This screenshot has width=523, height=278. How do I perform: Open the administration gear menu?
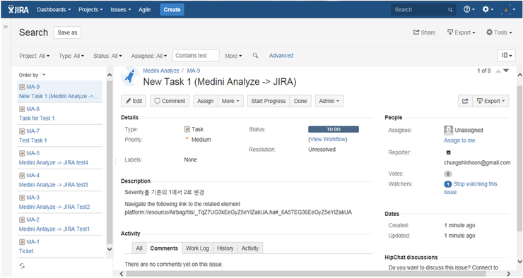[x=488, y=9]
